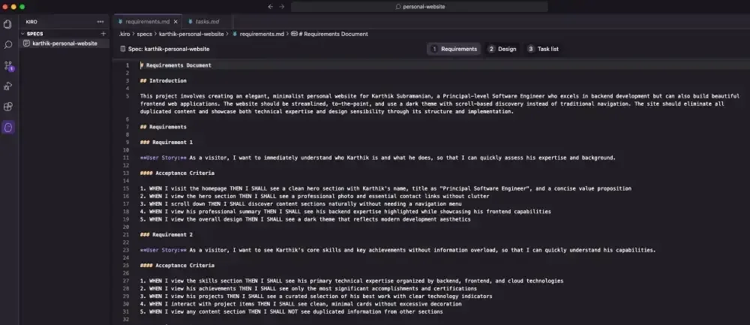Go forward using the navigation right arrow
The width and height of the screenshot is (750, 325).
282,7
